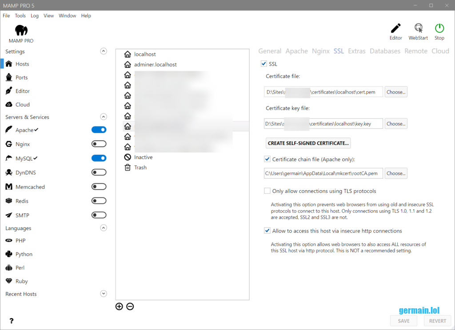Click the Certificate file path field

(x=323, y=92)
